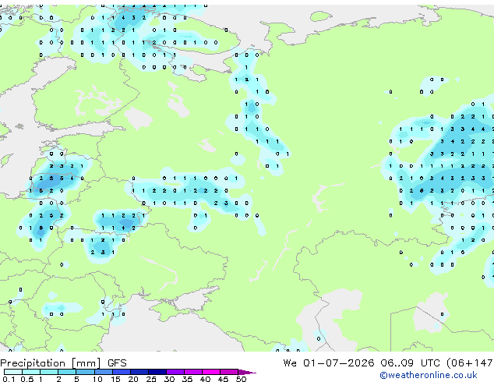This screenshot has height=382, width=494.
Task: Select the legend swatch between 2 and 5 mm
Action: coord(67,372)
